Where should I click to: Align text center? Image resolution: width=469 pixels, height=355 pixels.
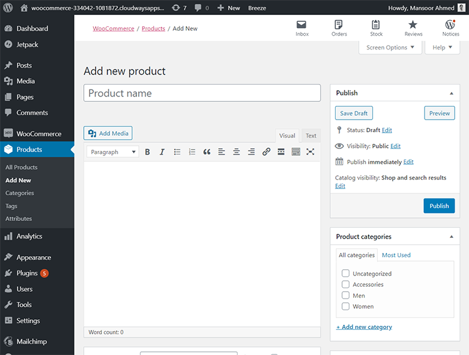(236, 152)
